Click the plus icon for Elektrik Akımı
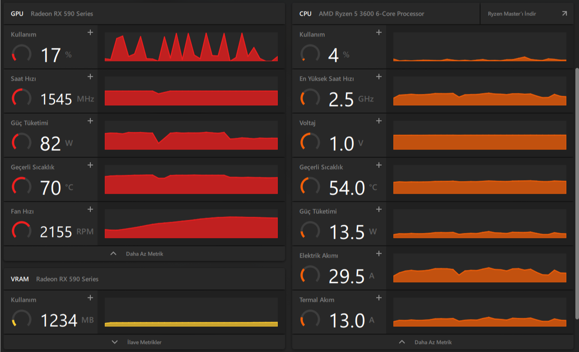579x352 pixels. [x=379, y=254]
